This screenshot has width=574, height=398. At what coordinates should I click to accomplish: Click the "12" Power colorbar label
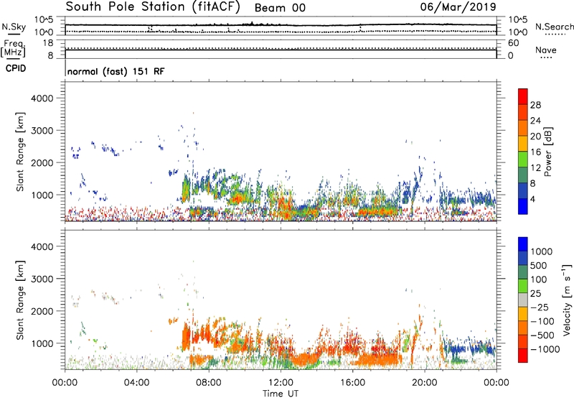click(535, 168)
